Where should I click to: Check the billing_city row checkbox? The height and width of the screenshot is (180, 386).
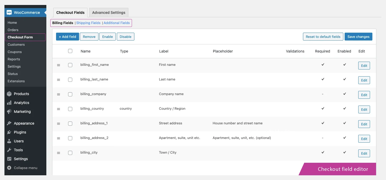pos(70,153)
